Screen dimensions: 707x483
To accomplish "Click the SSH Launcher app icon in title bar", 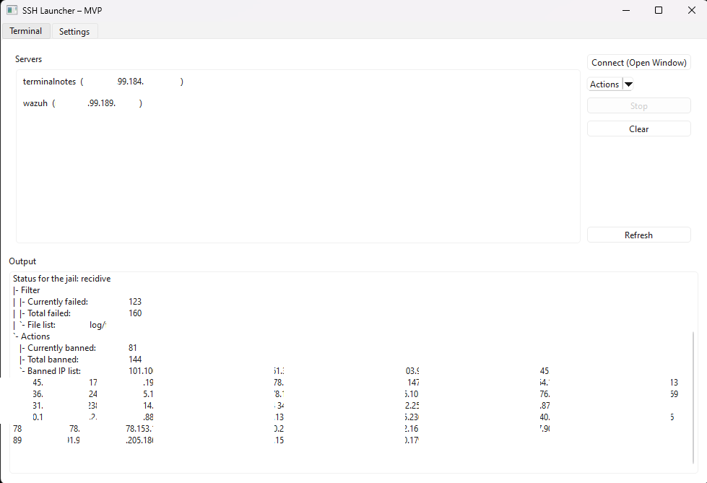I will [12, 10].
